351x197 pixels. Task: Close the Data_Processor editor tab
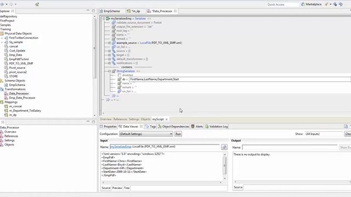[x=175, y=11]
